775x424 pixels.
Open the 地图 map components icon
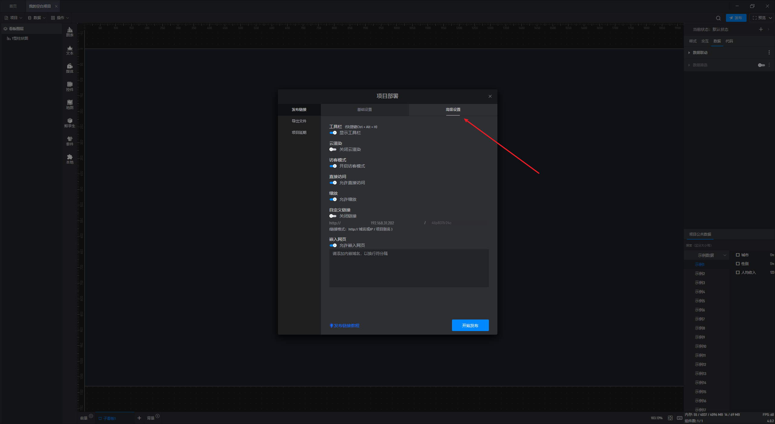coord(70,104)
